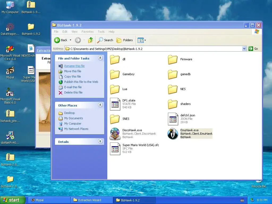Open the File menu
This screenshot has height=204, width=272.
coord(56,32)
